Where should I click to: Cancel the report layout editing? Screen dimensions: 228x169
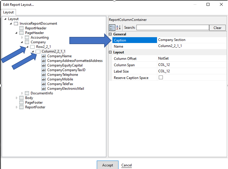tap(127, 165)
